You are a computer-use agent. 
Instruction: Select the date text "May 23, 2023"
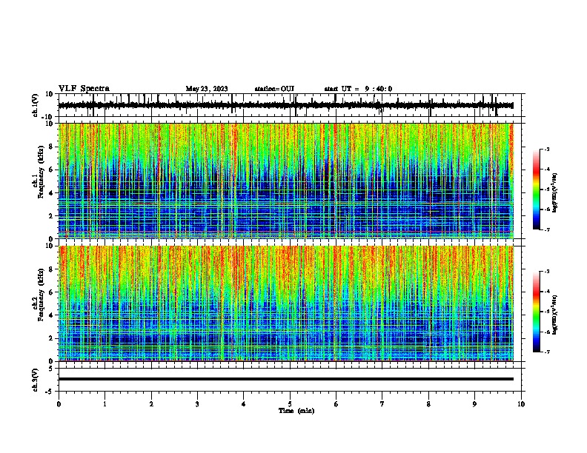[x=207, y=89]
